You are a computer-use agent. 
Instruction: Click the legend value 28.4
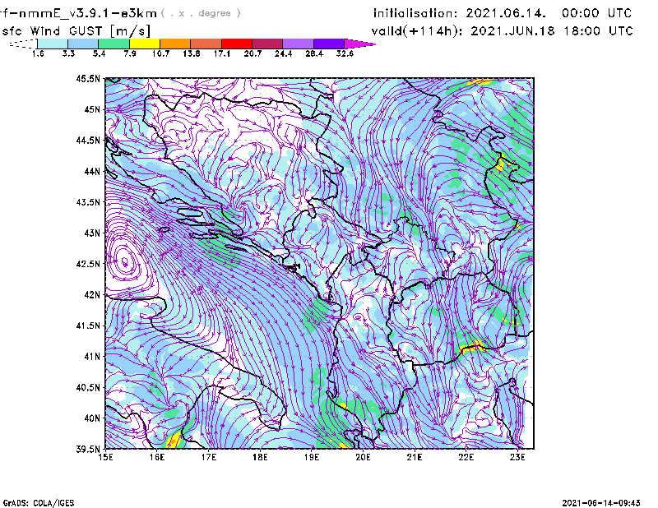click(x=314, y=53)
